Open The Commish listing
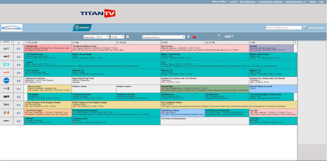The height and width of the screenshot is (161, 327). pos(48,72)
